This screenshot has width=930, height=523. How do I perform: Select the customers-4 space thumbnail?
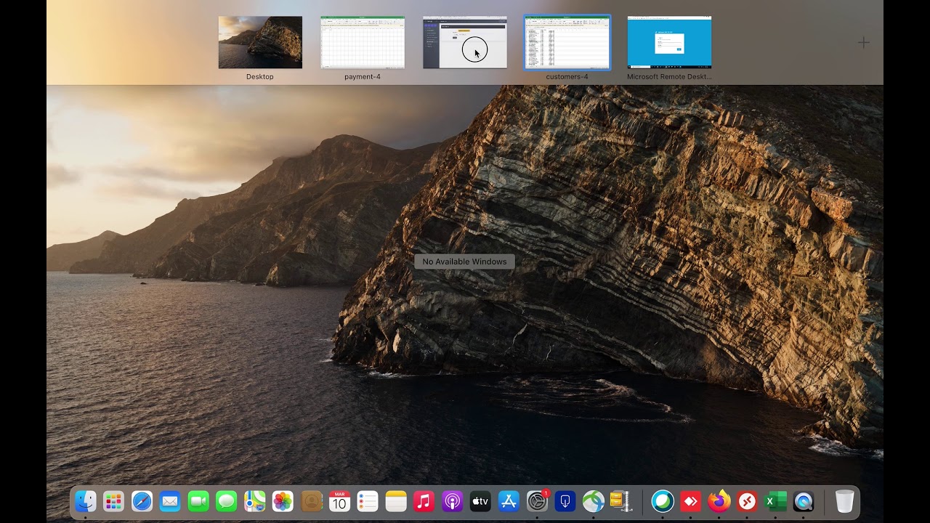pyautogui.click(x=567, y=42)
